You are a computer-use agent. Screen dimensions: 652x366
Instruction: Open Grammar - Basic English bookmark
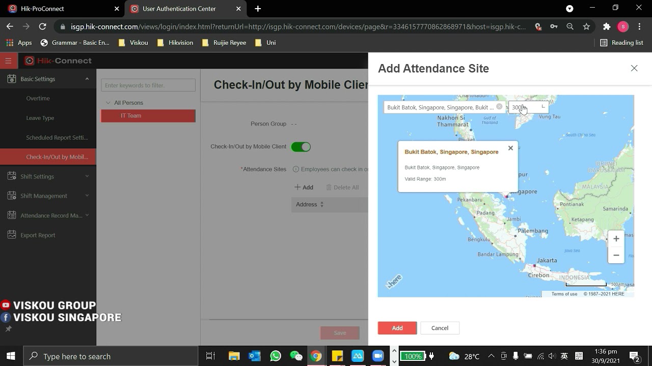[75, 43]
